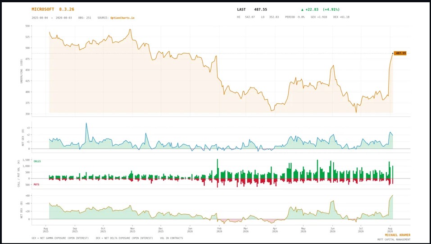The image size is (431, 244).
Task: Click the "MICROSOFT 8.3.26" chart title
Action: 53,9
